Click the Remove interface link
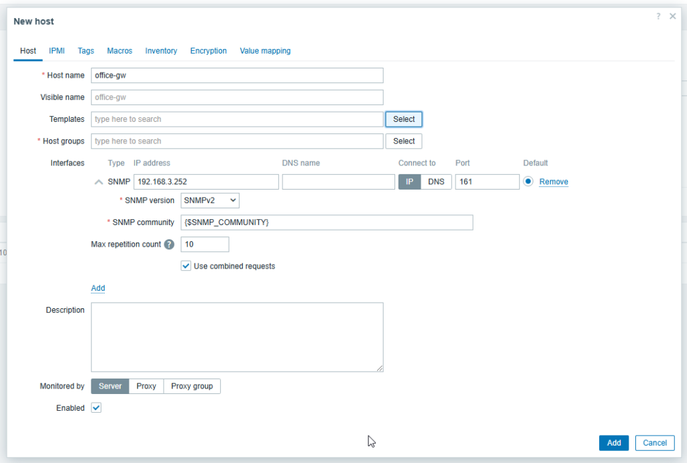The image size is (687, 463). (x=553, y=182)
